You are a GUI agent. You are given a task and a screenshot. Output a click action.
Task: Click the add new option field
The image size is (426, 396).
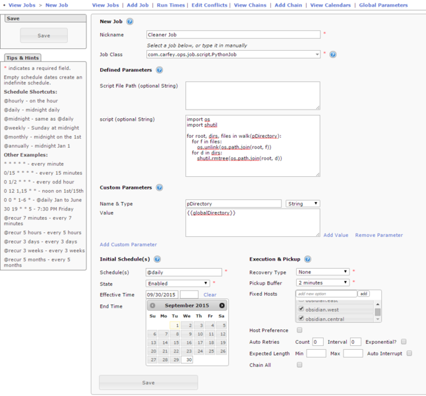point(326,294)
